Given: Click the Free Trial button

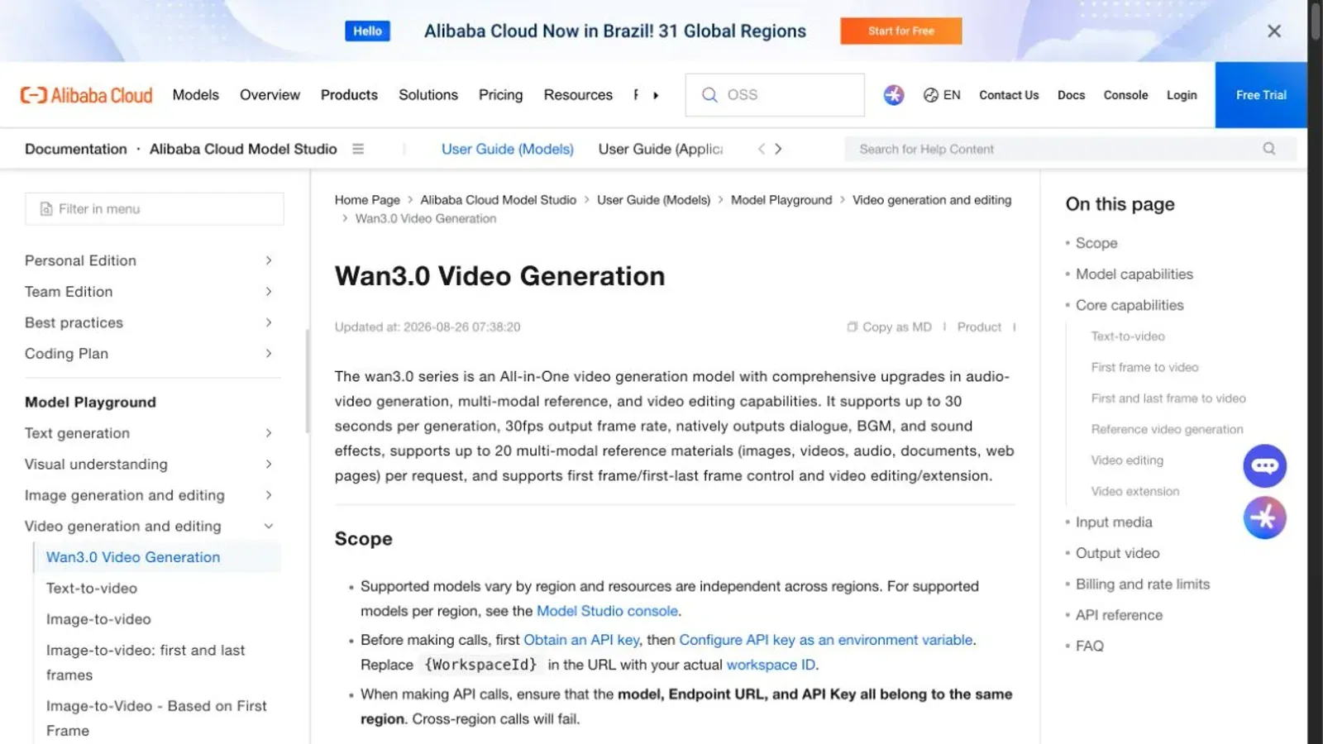Looking at the screenshot, I should 1261,95.
